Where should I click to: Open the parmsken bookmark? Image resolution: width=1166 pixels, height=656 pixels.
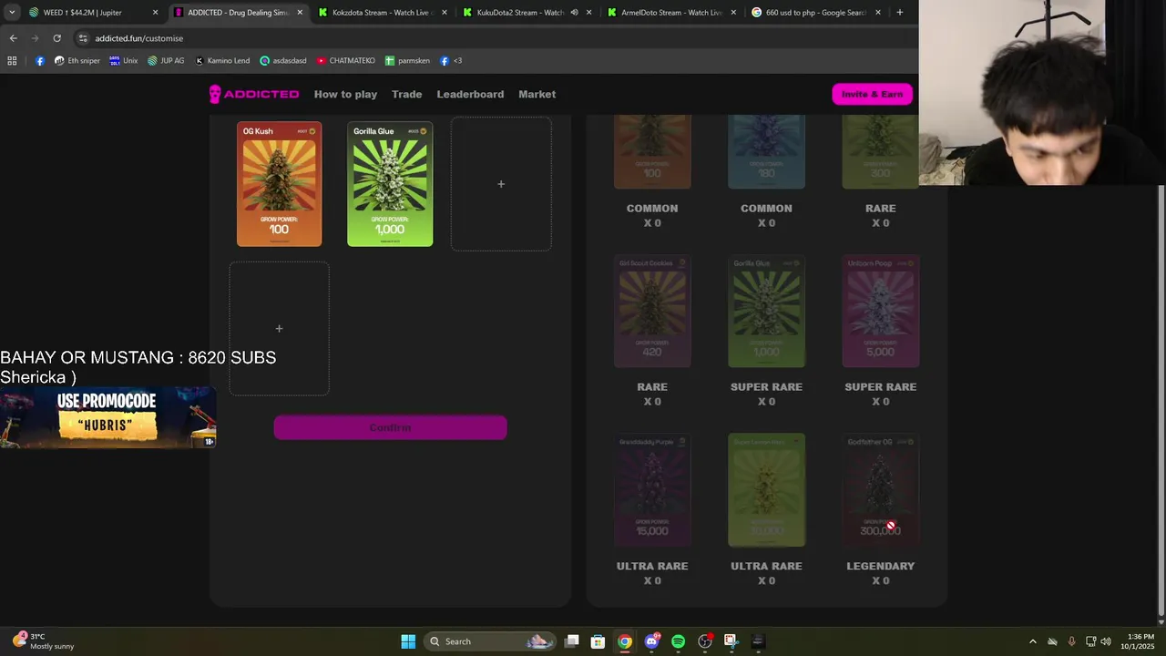click(408, 61)
